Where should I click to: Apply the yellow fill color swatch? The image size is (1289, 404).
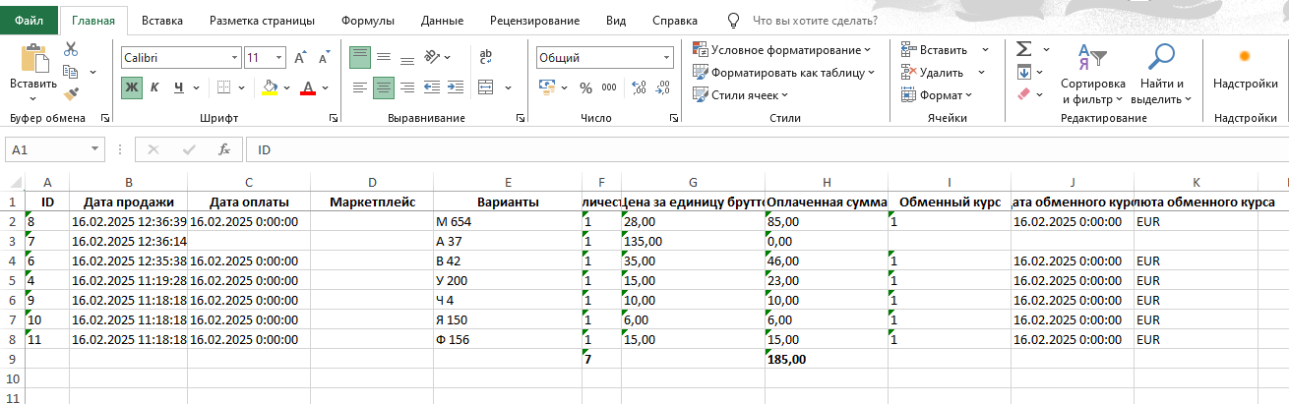tap(271, 87)
